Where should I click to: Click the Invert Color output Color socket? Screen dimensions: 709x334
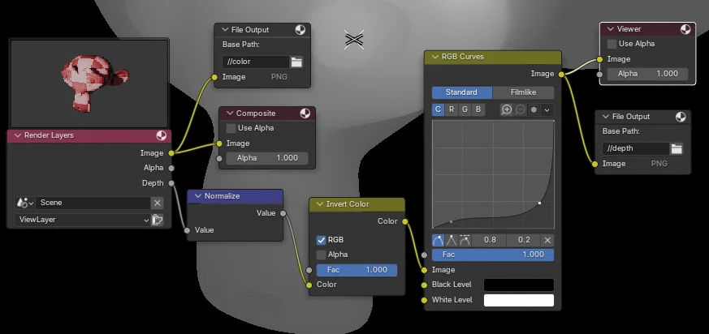pos(405,221)
